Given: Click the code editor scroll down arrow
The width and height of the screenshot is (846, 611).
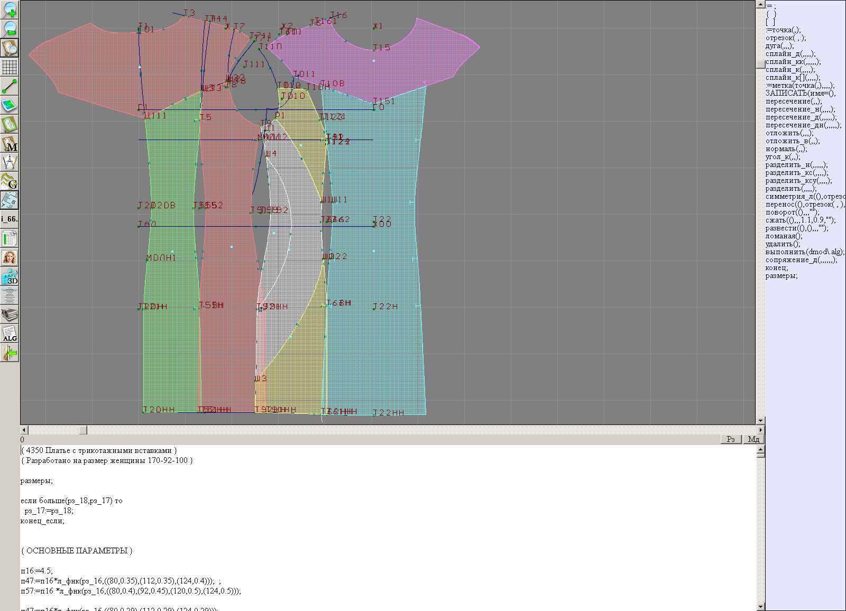Looking at the screenshot, I should tap(760, 607).
